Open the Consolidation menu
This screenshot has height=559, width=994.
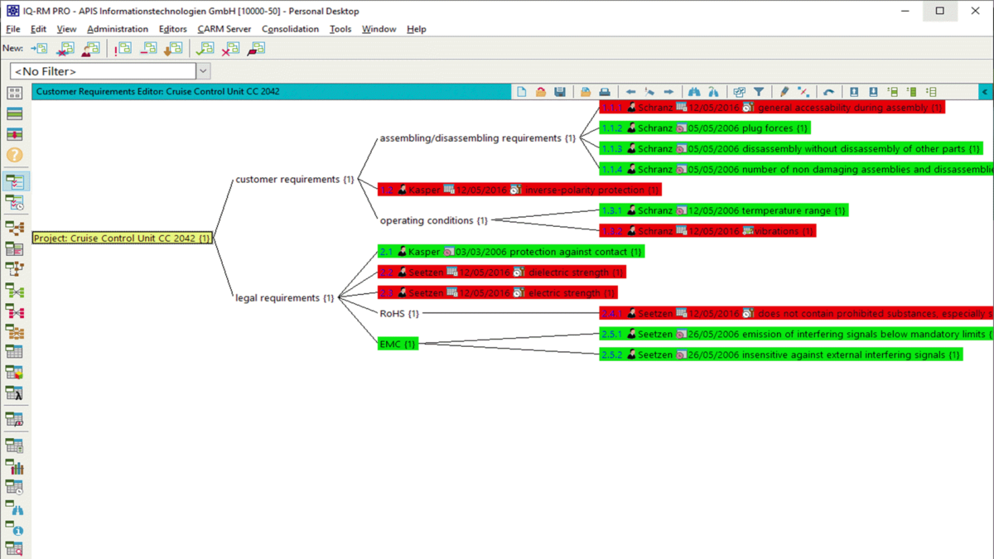[290, 29]
